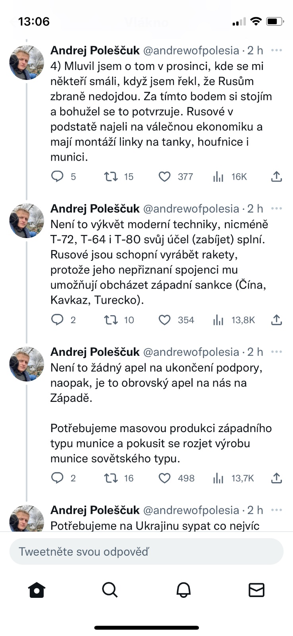The image size is (293, 636).
Task: Open more options on first tweet
Action: click(x=276, y=50)
